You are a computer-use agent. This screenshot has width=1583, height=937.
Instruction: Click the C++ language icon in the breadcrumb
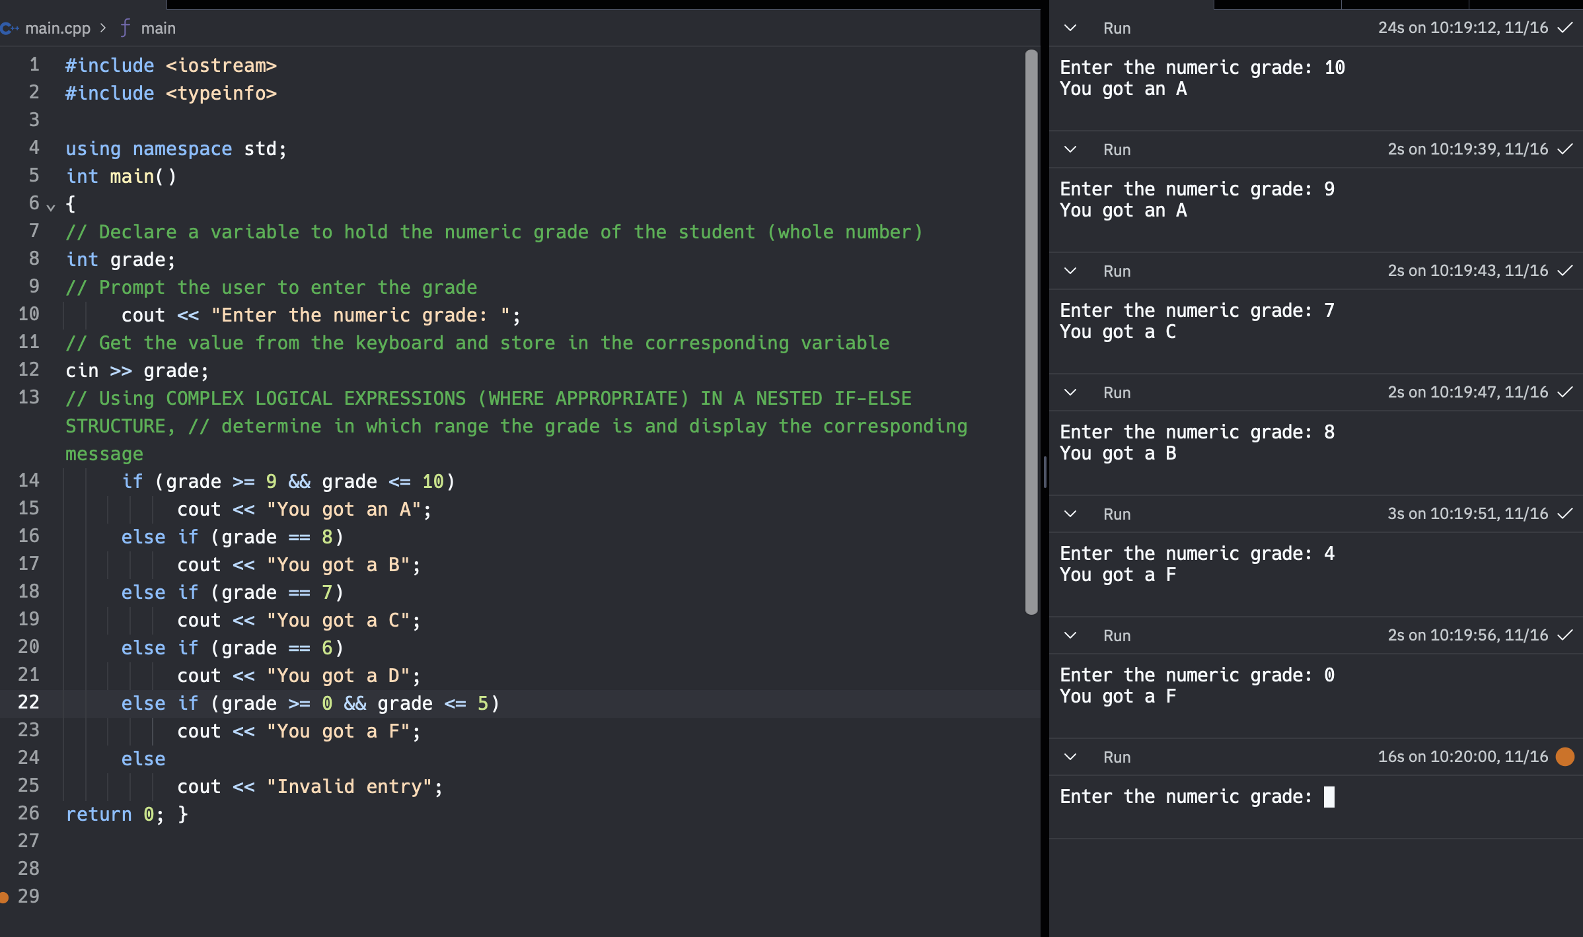(10, 28)
